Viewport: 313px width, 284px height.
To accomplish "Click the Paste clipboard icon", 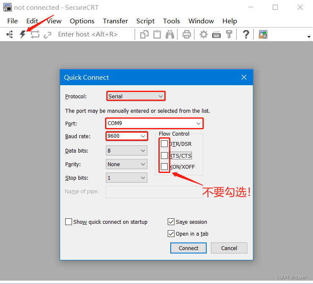I will (x=157, y=34).
